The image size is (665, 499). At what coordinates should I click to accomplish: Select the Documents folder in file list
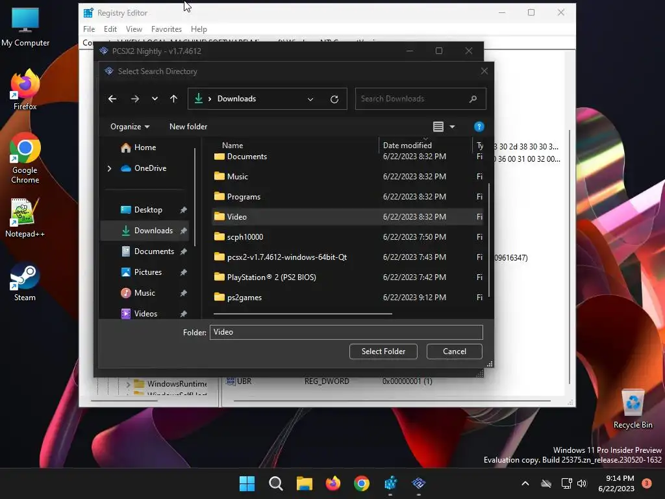pyautogui.click(x=247, y=157)
